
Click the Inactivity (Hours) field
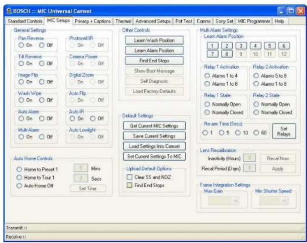pos(249,158)
